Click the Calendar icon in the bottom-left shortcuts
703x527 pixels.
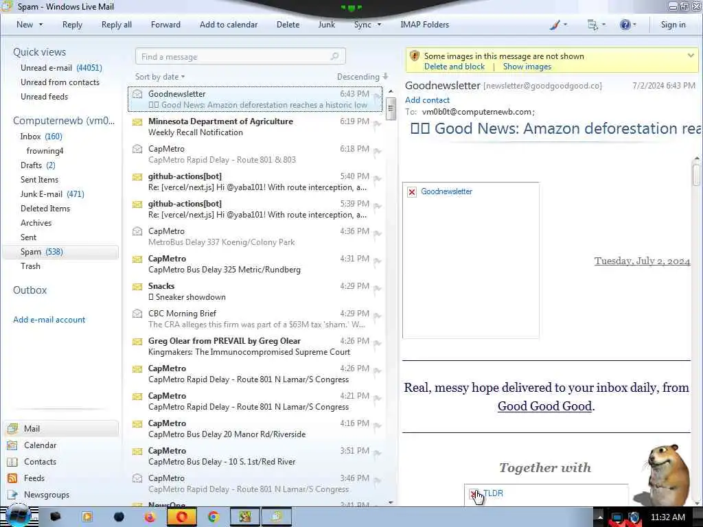click(x=12, y=445)
